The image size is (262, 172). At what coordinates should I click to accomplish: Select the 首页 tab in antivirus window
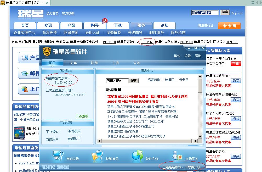pos(52,62)
